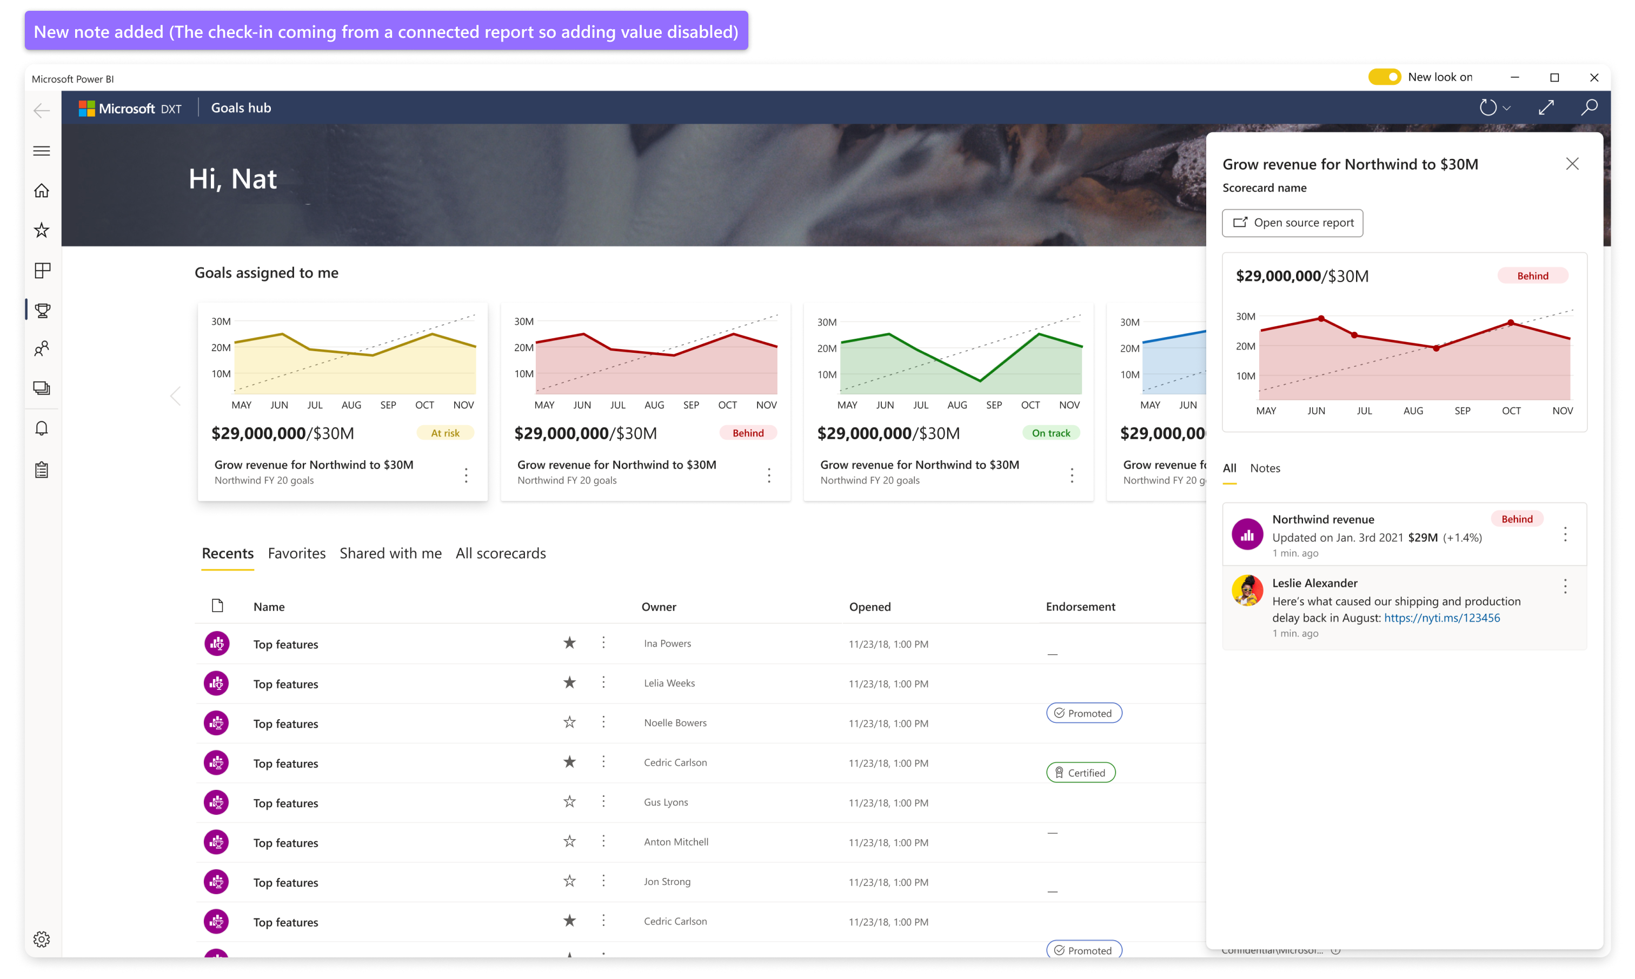Image resolution: width=1635 pixels, height=979 pixels.
Task: Open more options for Leslie Alexander note
Action: tap(1565, 586)
